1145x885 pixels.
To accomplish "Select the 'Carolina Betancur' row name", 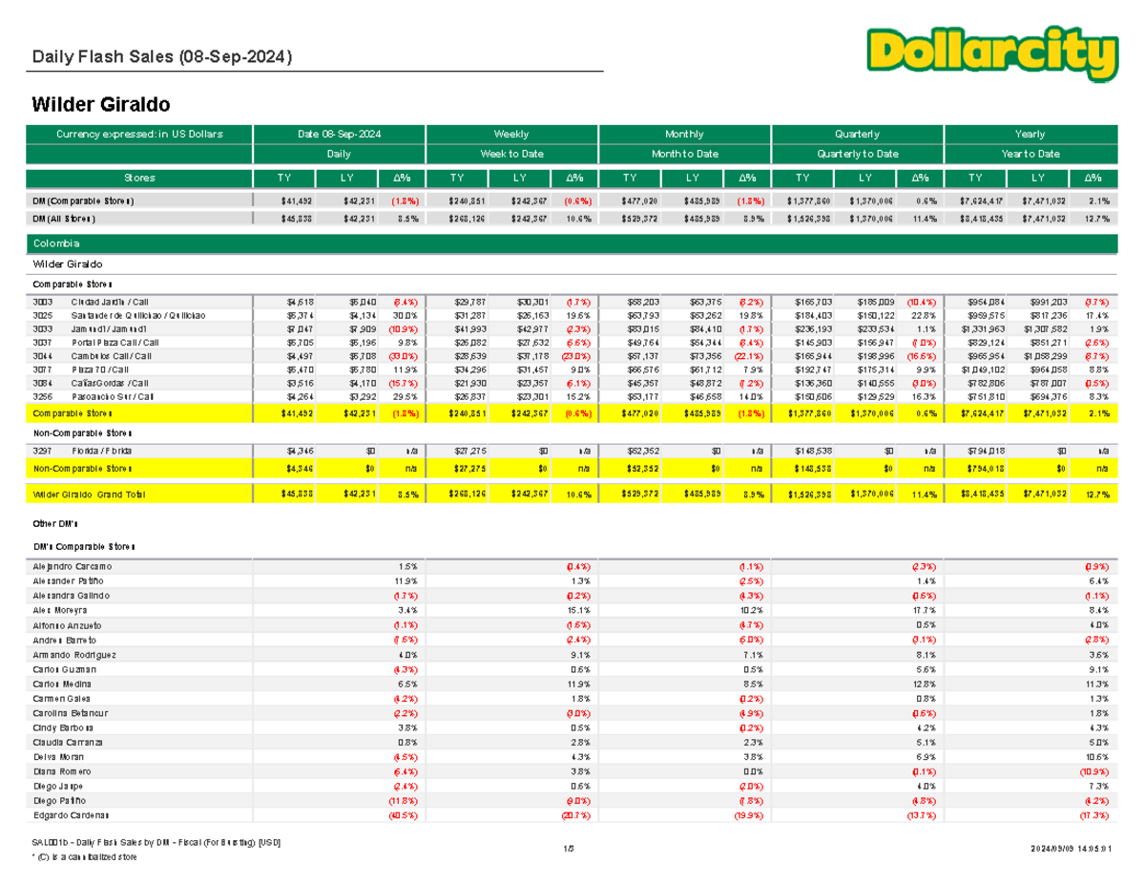I will click(x=71, y=713).
